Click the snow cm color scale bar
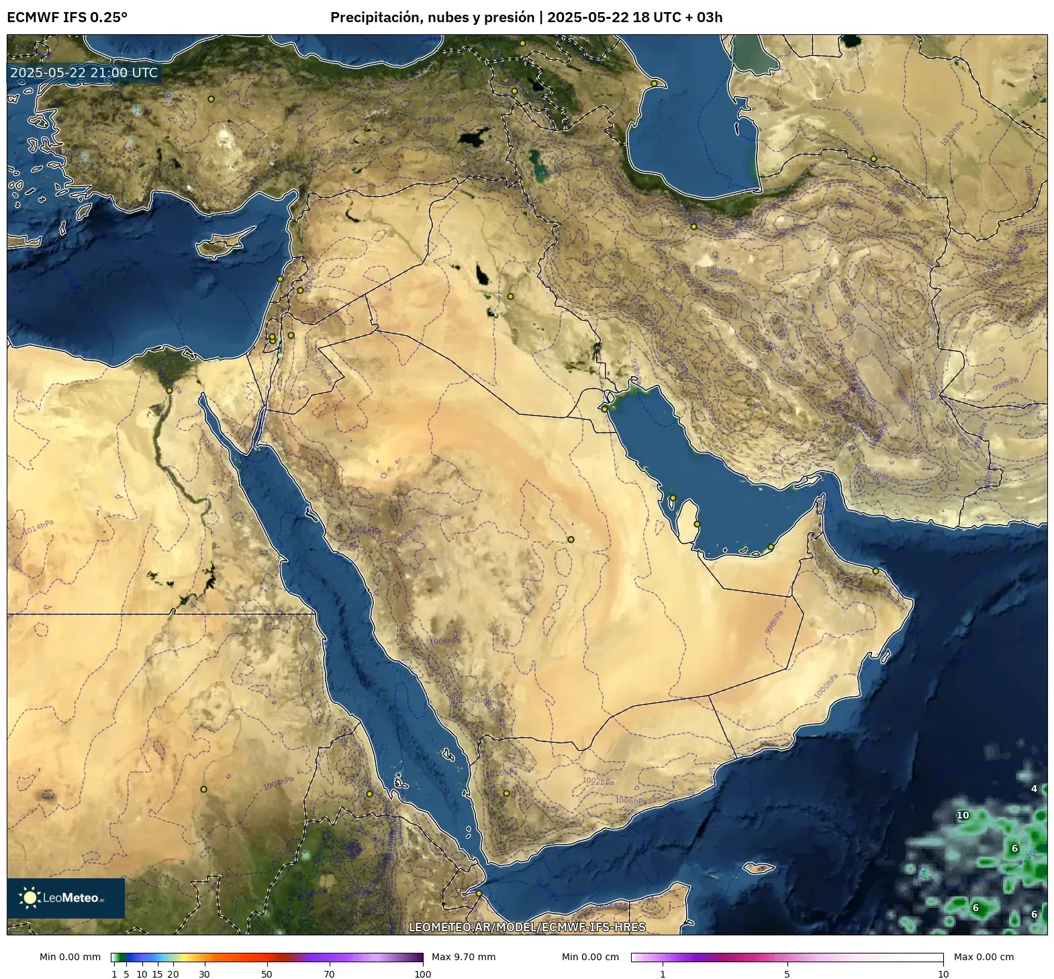Image resolution: width=1054 pixels, height=979 pixels. [787, 958]
